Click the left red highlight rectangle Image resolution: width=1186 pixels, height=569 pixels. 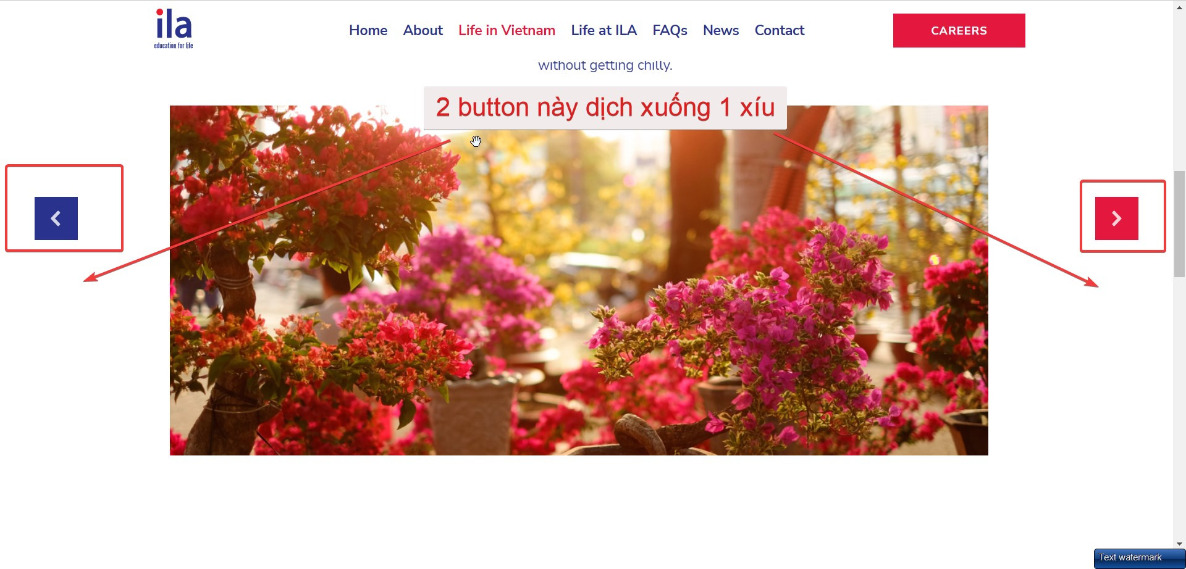click(x=64, y=208)
